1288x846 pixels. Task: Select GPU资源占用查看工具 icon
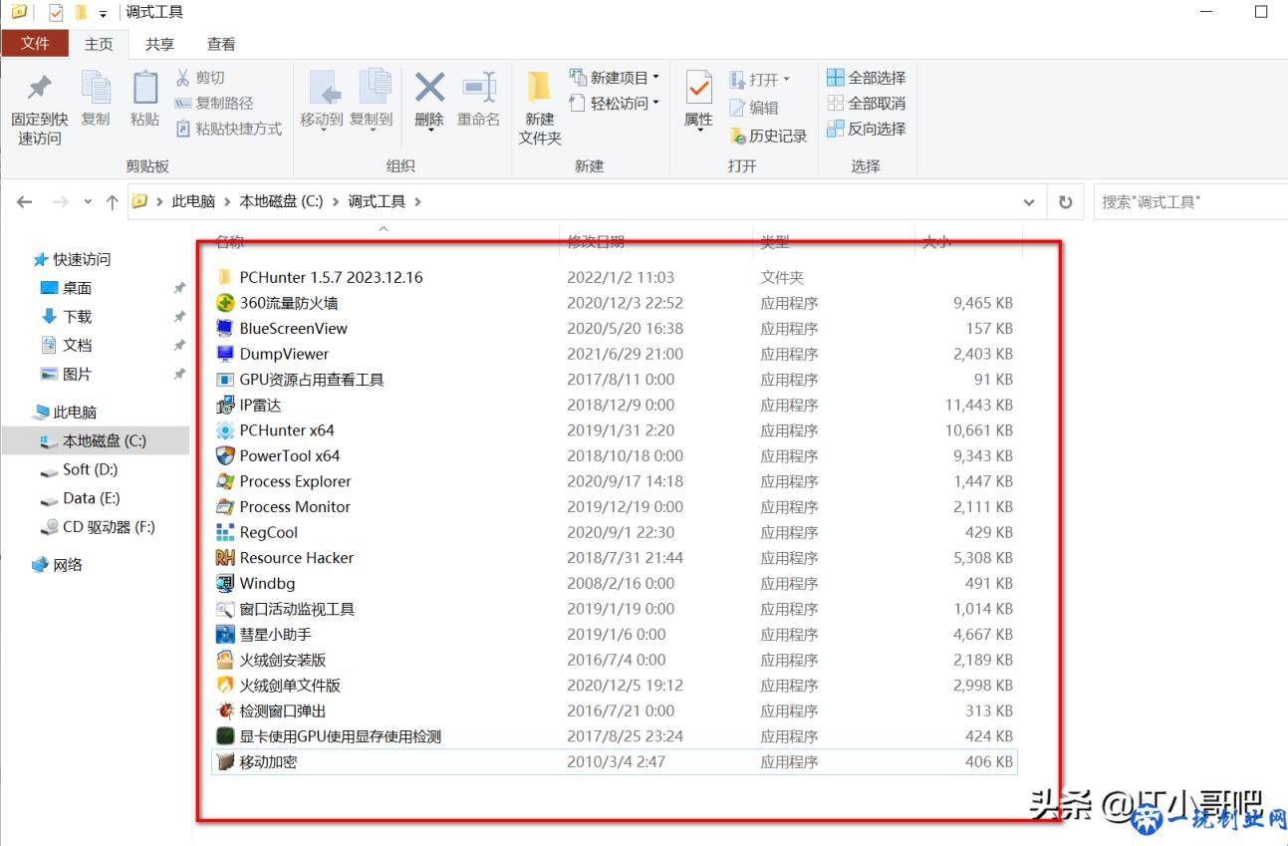coord(225,380)
